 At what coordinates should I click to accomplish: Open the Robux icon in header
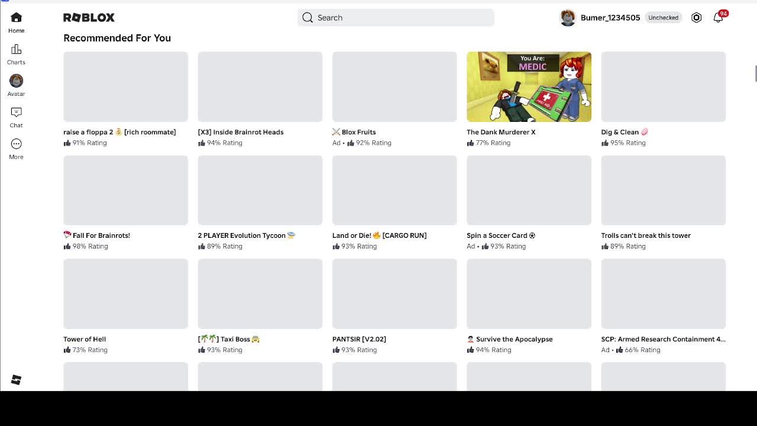click(x=696, y=18)
